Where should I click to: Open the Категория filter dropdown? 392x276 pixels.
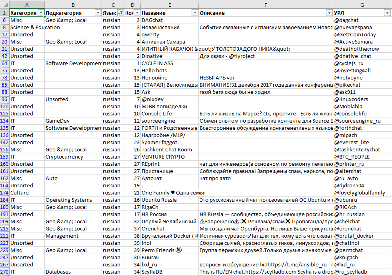tap(40, 13)
